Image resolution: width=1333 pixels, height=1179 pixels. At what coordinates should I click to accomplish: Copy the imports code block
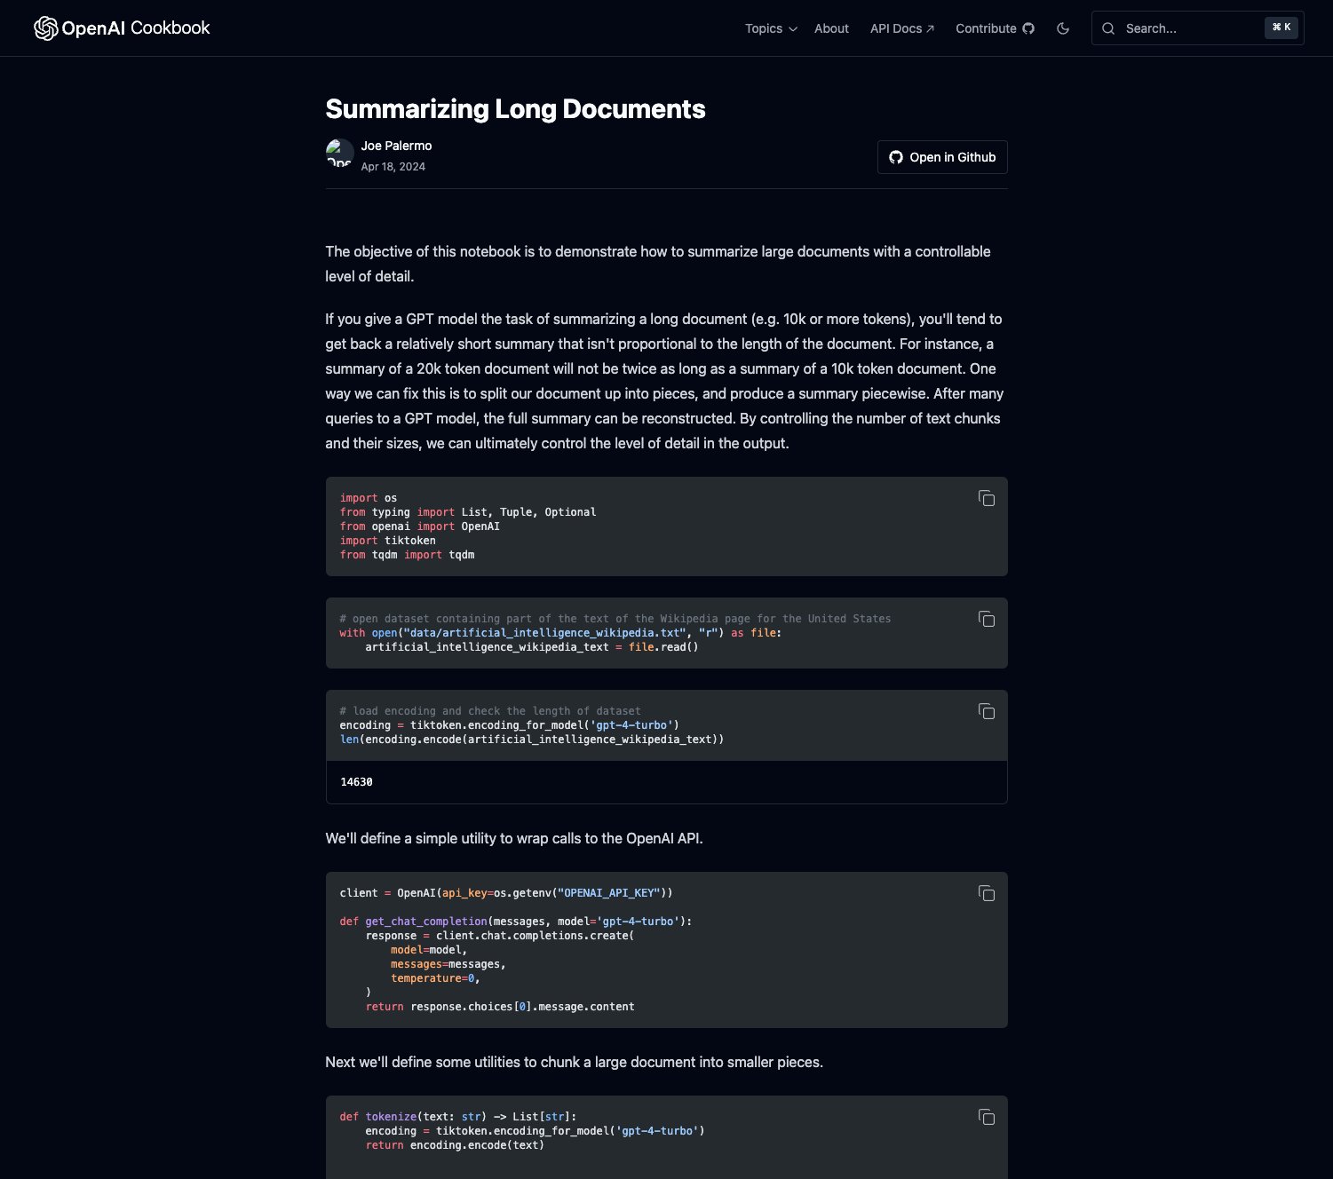[987, 498]
